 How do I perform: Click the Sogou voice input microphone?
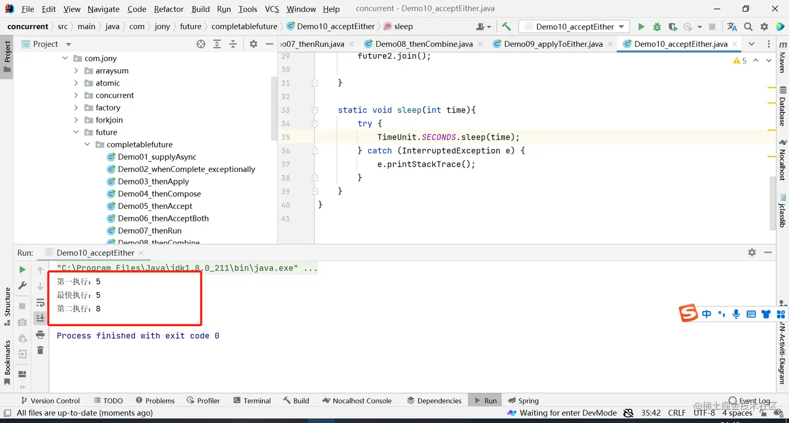click(x=736, y=314)
